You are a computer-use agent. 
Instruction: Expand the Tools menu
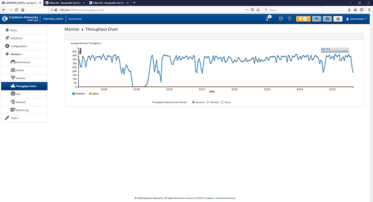click(x=24, y=118)
